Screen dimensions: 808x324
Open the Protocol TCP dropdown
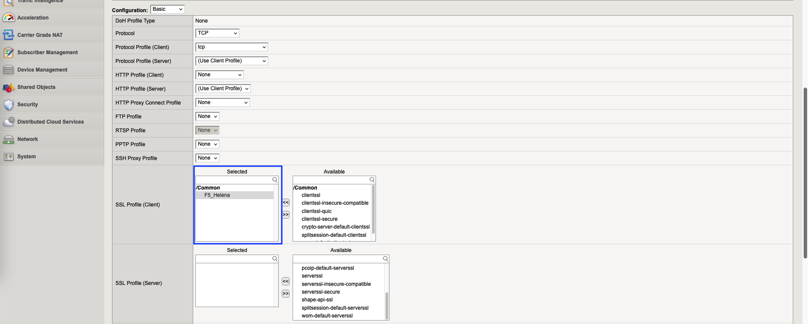pyautogui.click(x=217, y=33)
